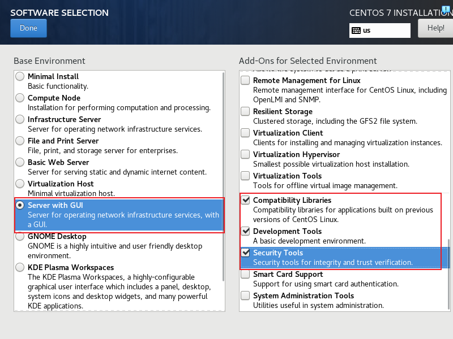Choose the GNOME Desktop environment
The image size is (453, 339).
[20, 236]
